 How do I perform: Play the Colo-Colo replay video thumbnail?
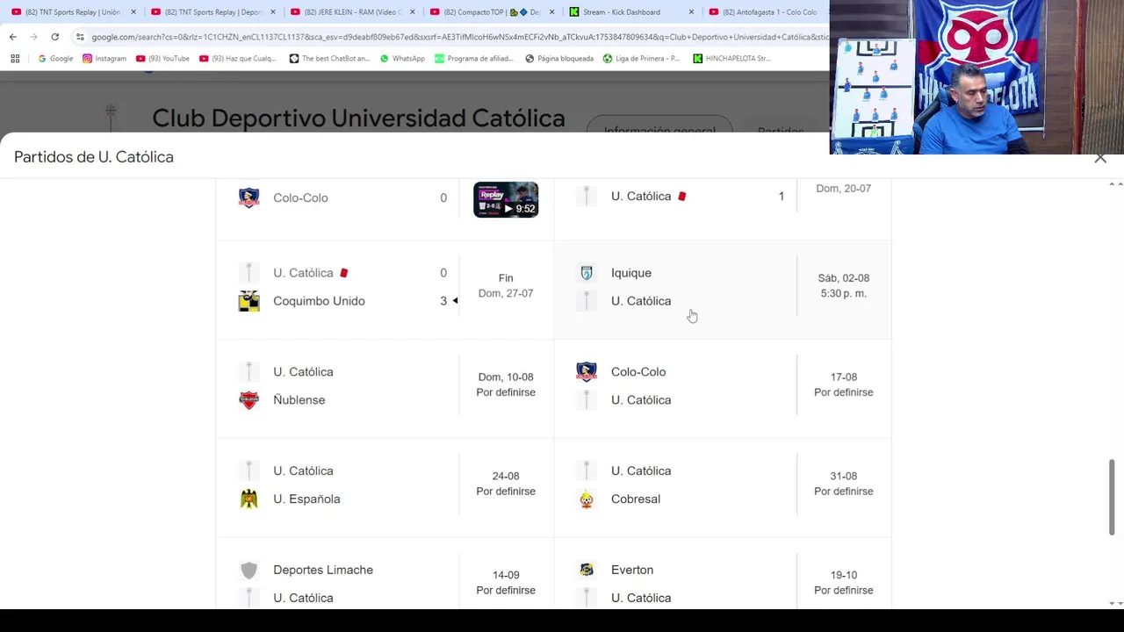[x=506, y=199]
